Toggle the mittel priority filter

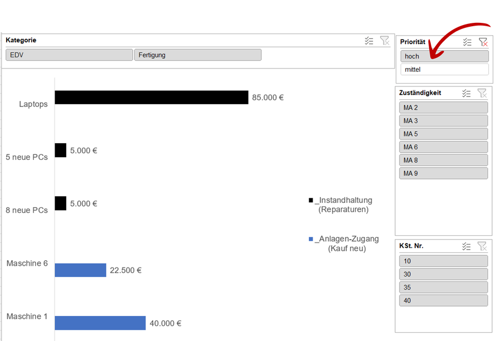click(x=444, y=70)
